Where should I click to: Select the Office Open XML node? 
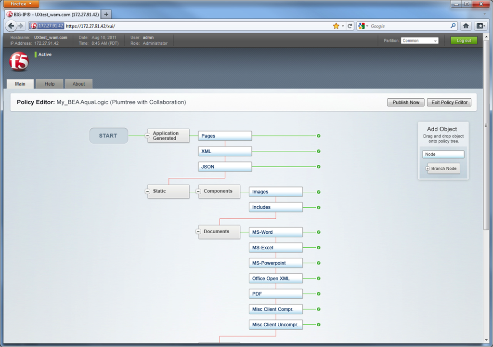pos(276,279)
